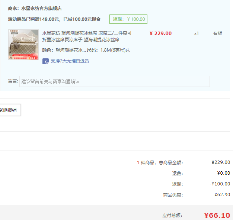Click the 7-day return shield icon
The height and width of the screenshot is (220, 233).
click(x=45, y=61)
